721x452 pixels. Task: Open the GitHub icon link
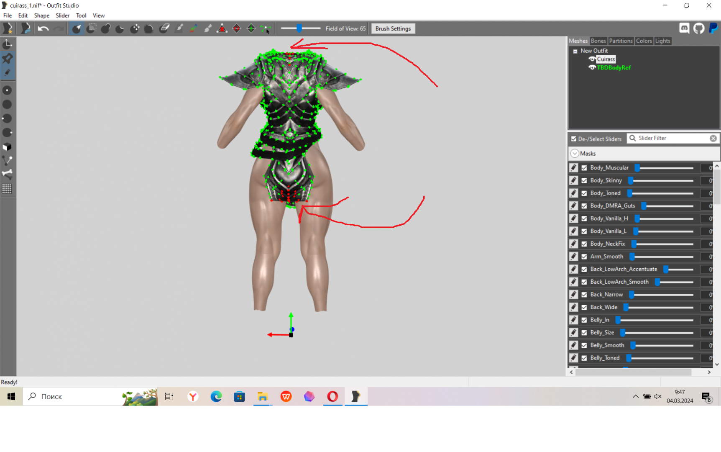[x=699, y=28]
